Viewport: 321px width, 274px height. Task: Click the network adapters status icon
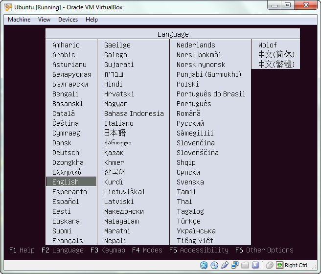tap(234, 265)
